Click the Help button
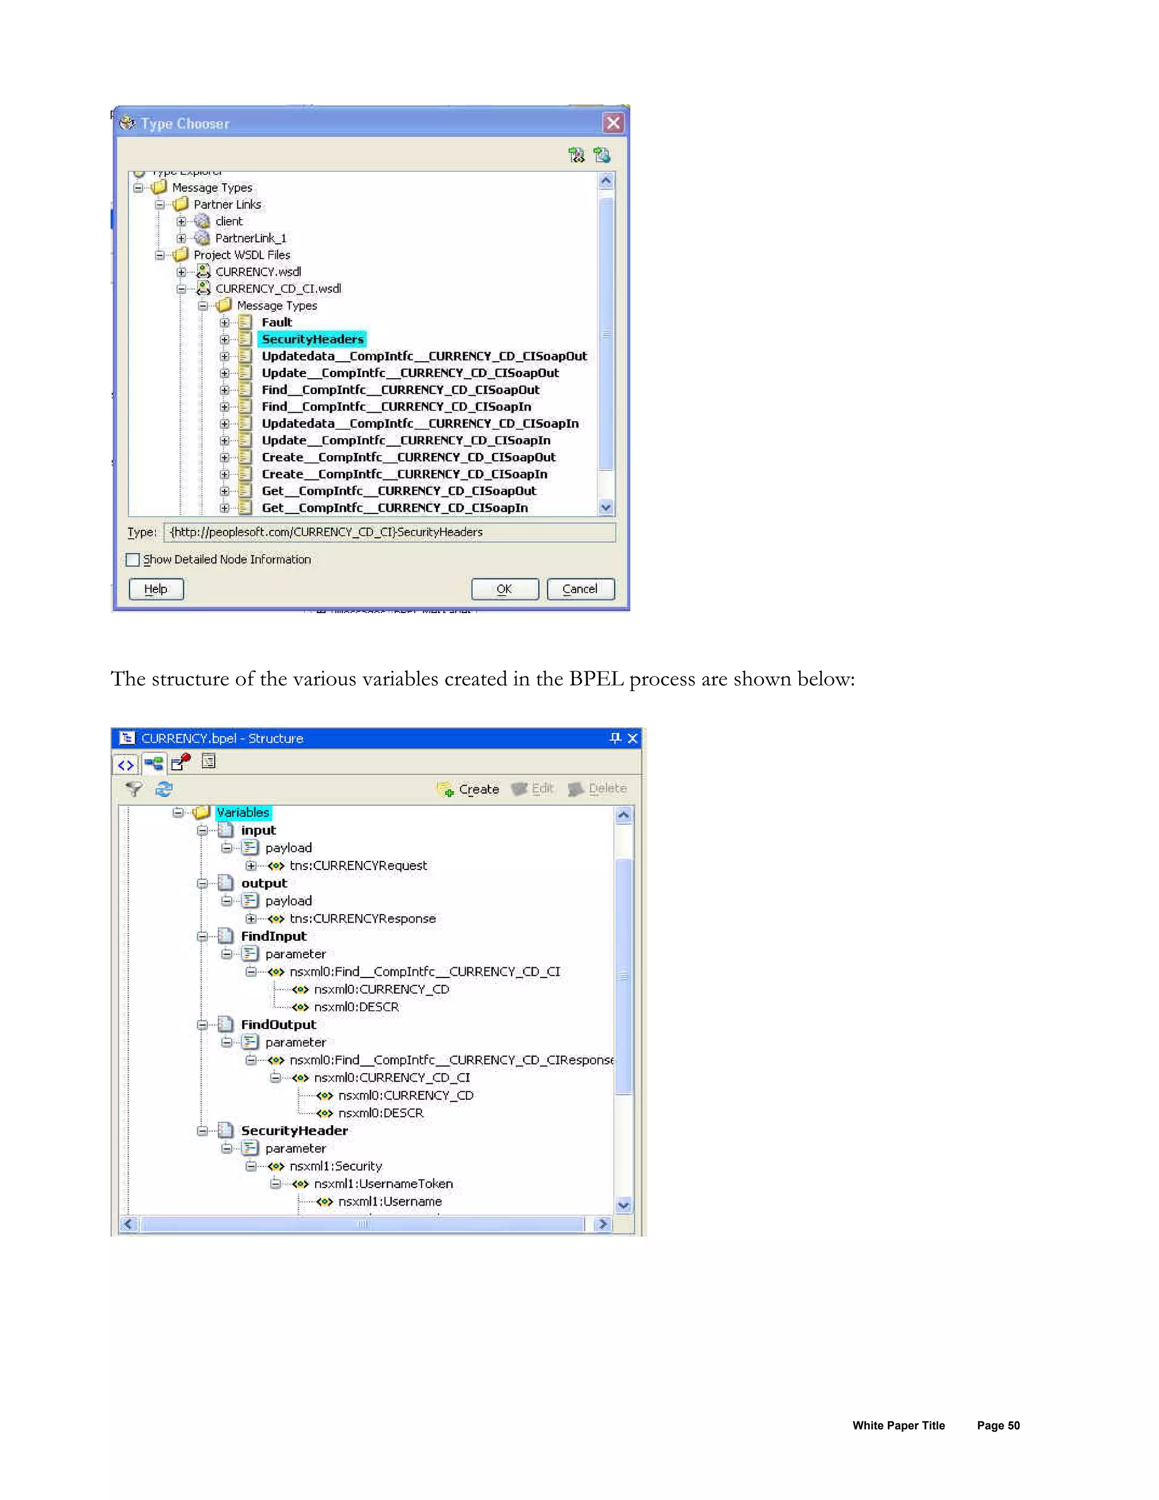The height and width of the screenshot is (1500, 1159). [156, 589]
